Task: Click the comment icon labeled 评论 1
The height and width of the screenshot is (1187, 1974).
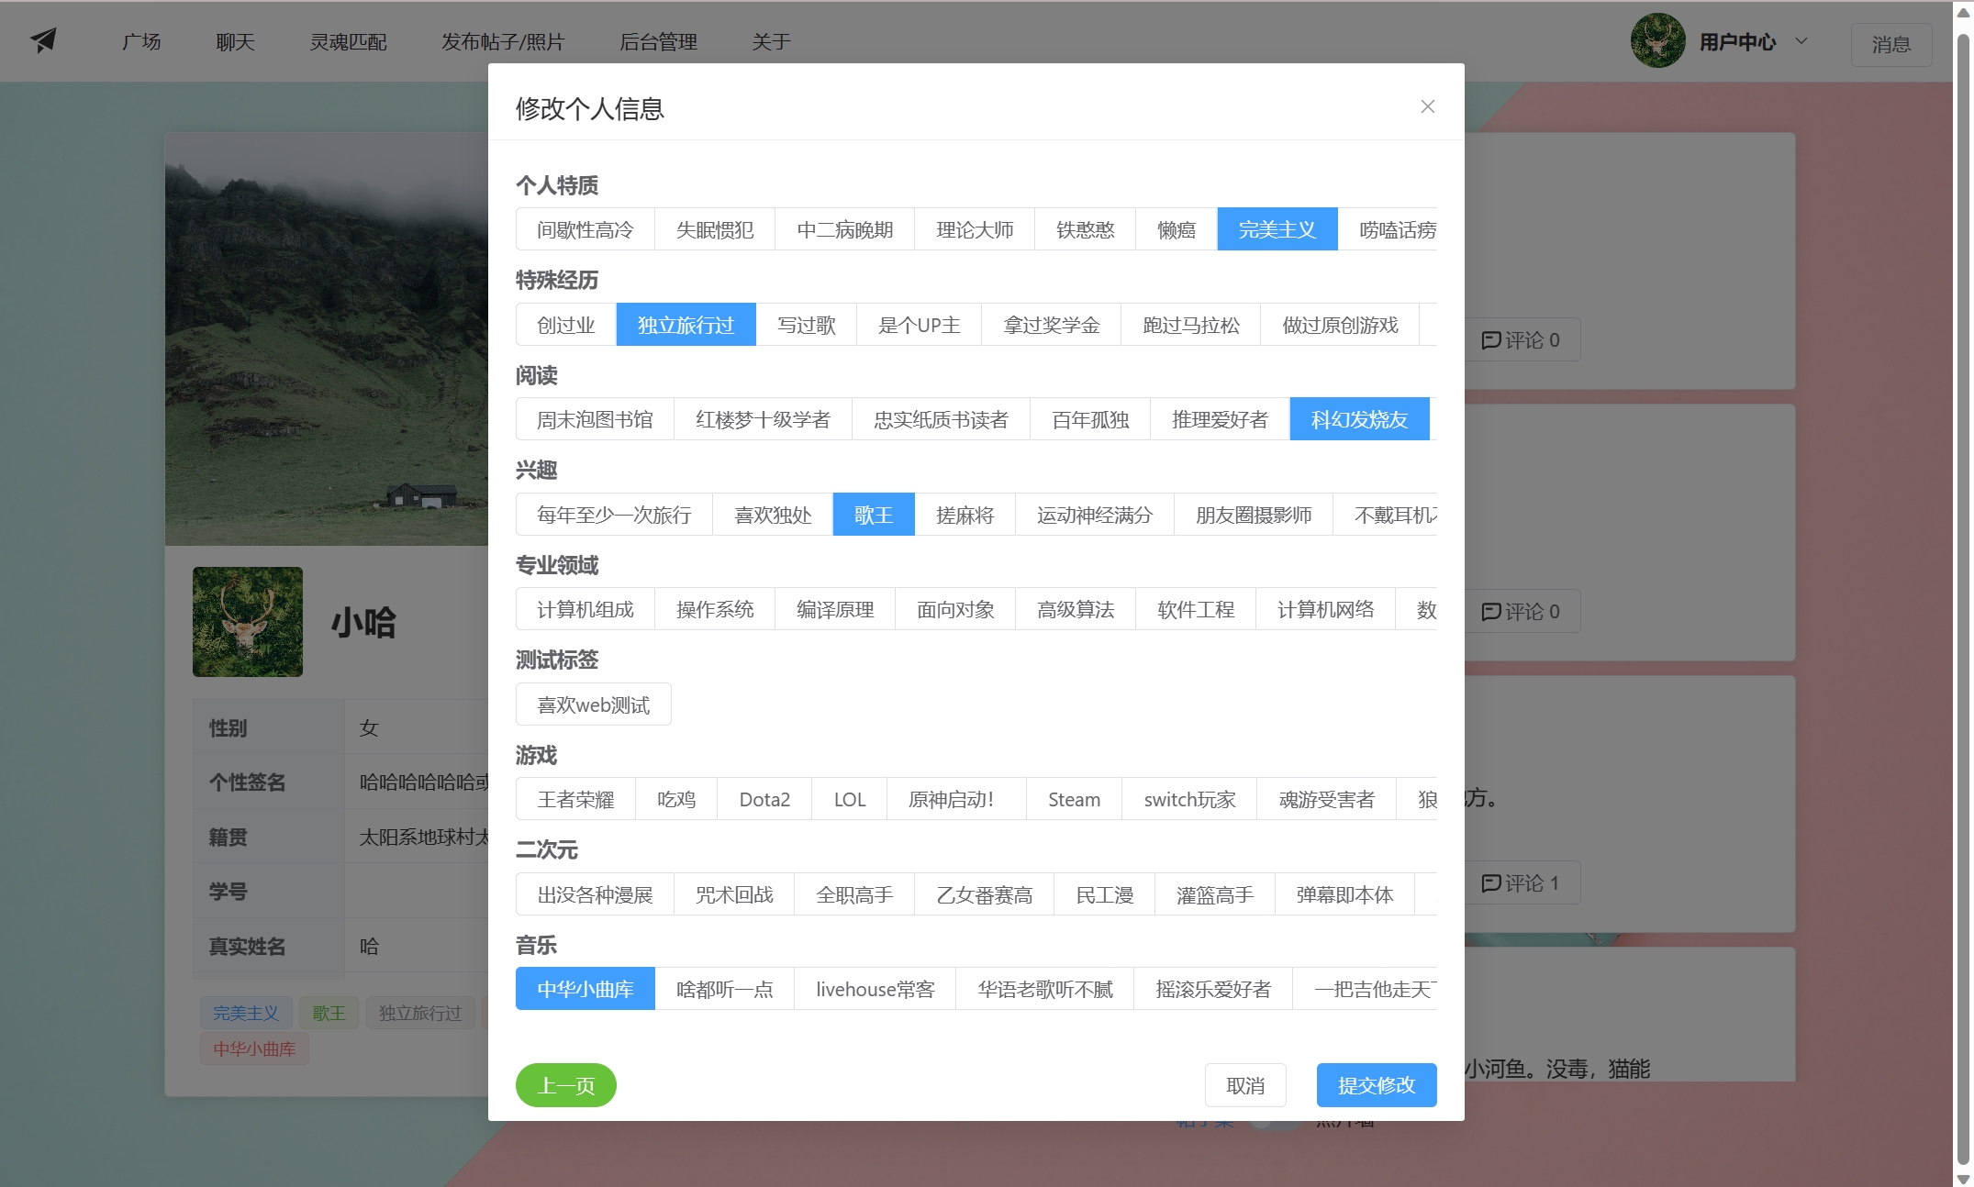Action: (x=1492, y=883)
